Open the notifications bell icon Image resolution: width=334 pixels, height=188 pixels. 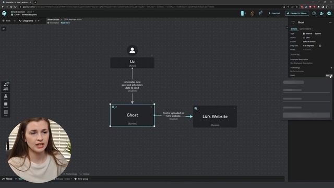(x=252, y=13)
